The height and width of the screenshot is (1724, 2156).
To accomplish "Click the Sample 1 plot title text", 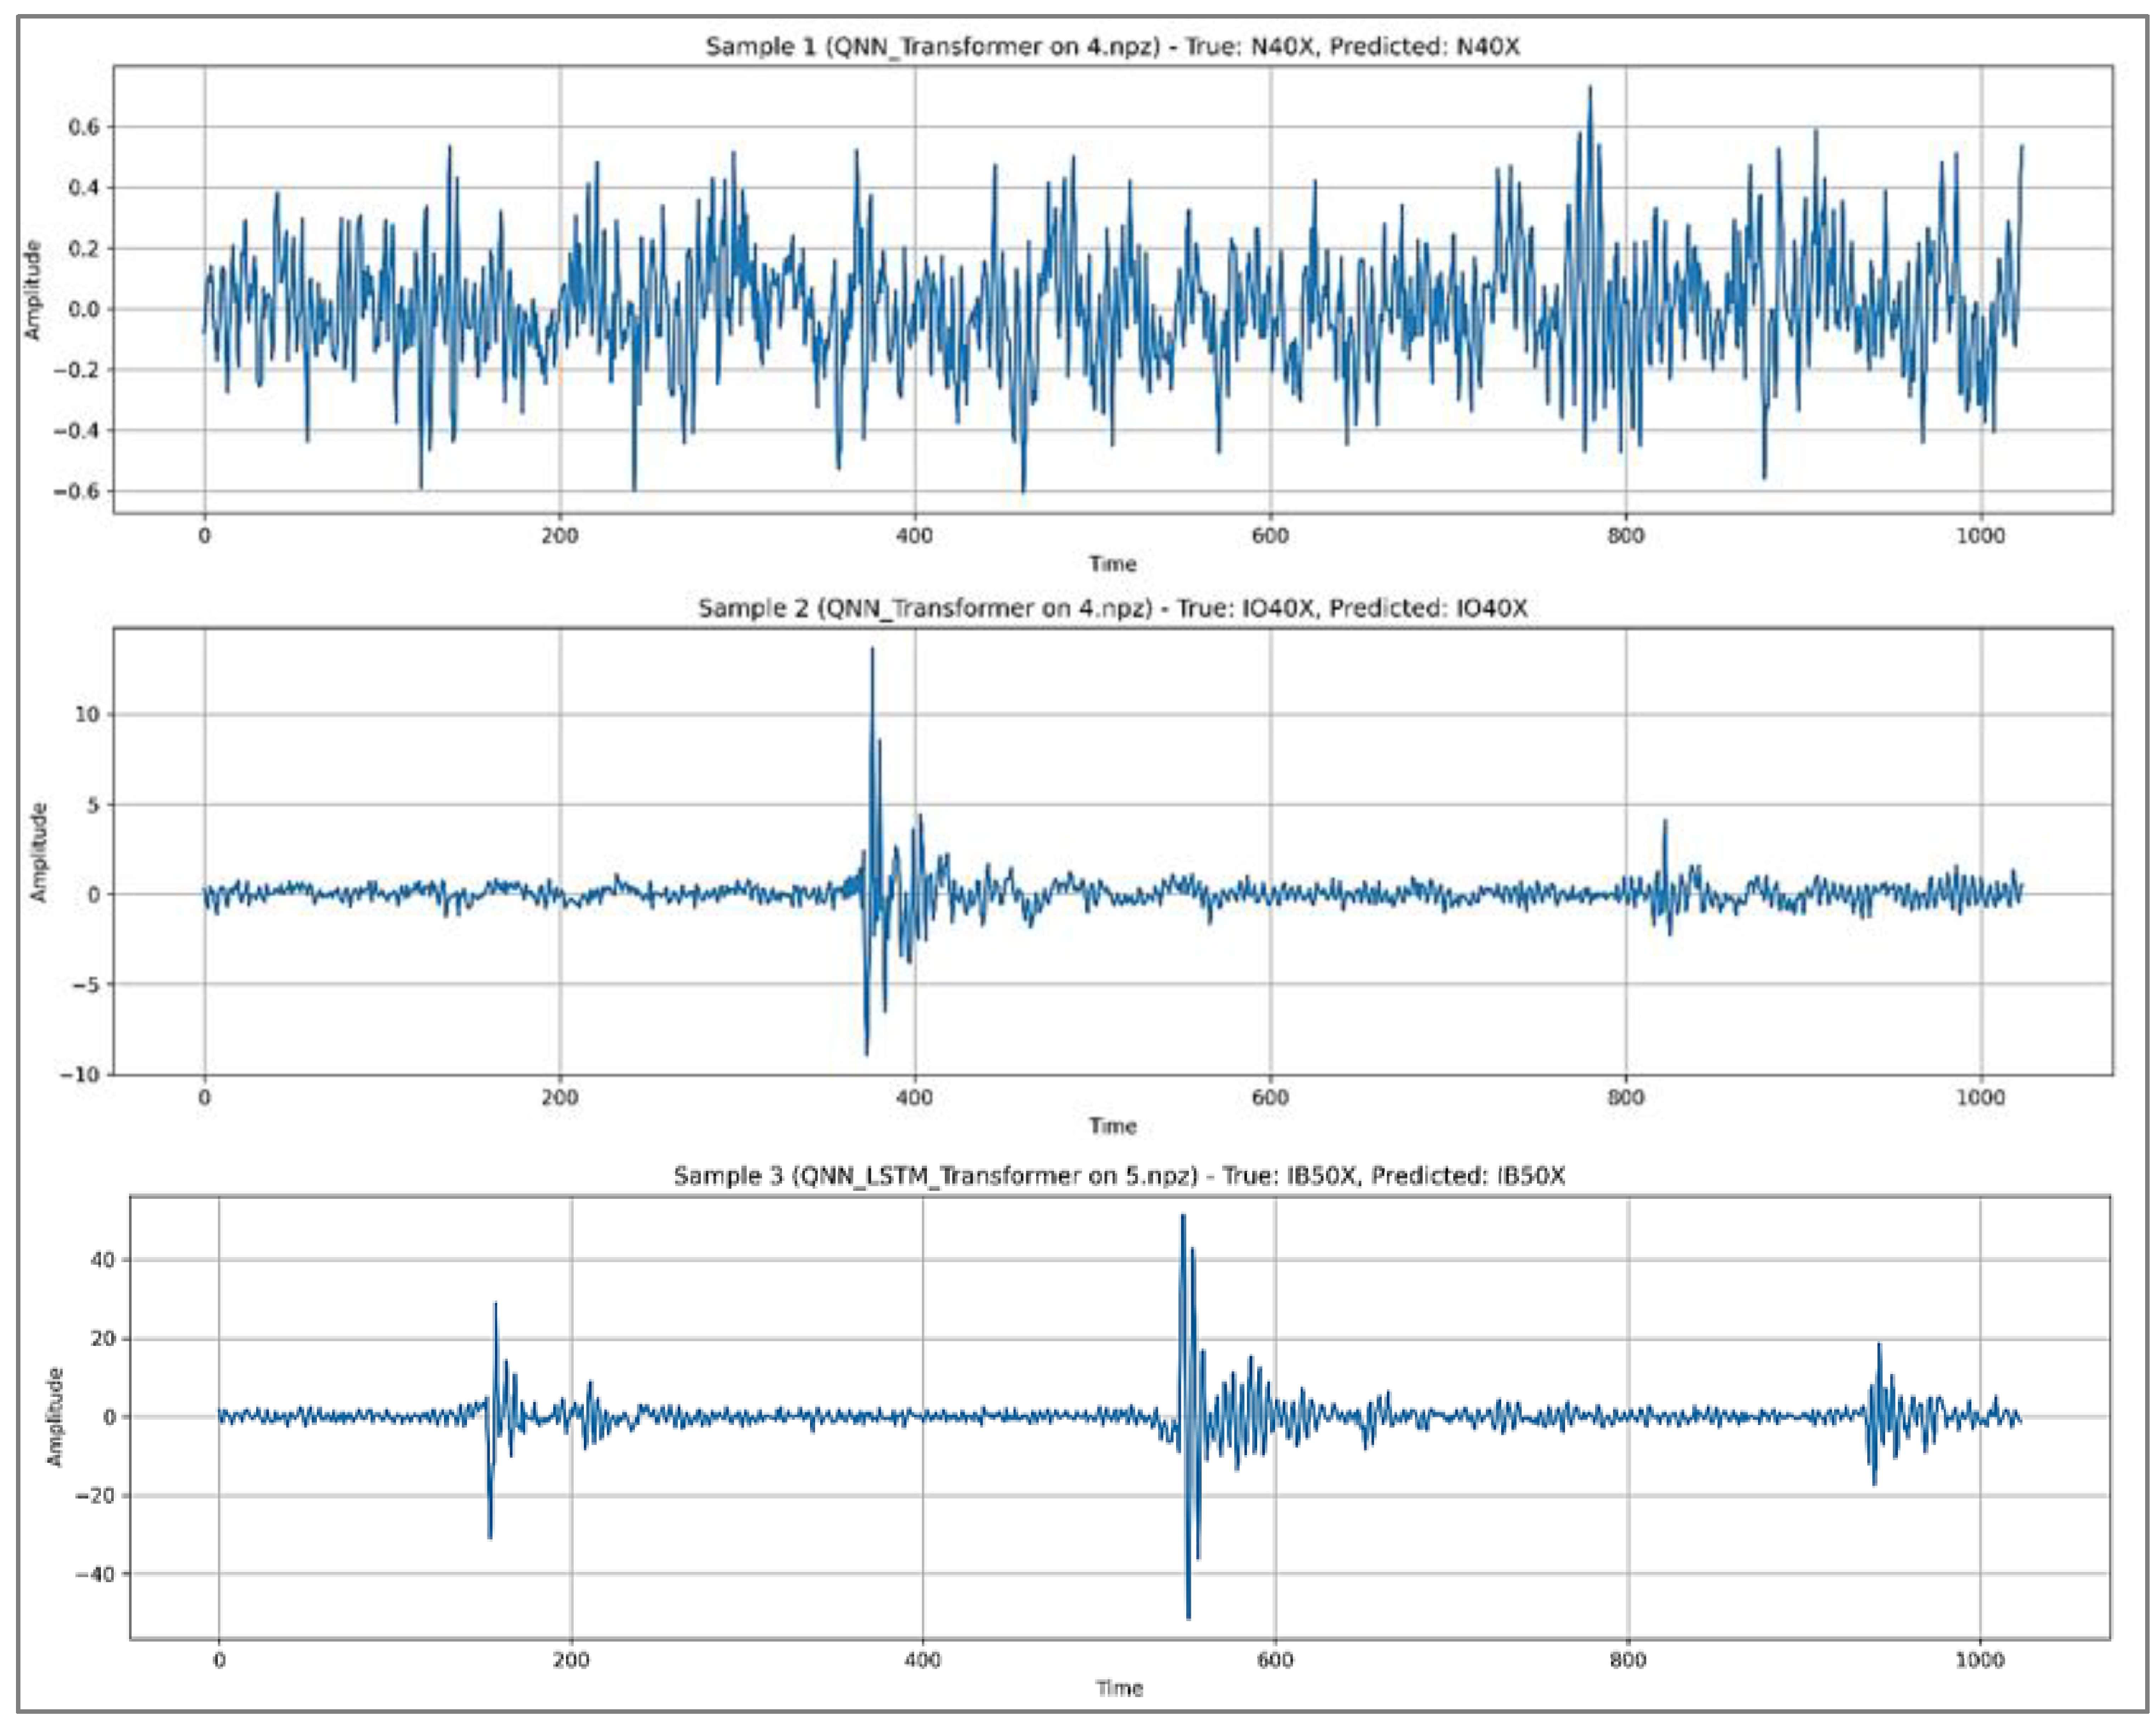I will tap(1112, 46).
